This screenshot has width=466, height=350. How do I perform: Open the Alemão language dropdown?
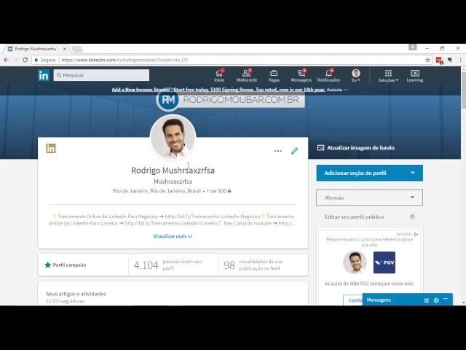click(369, 198)
